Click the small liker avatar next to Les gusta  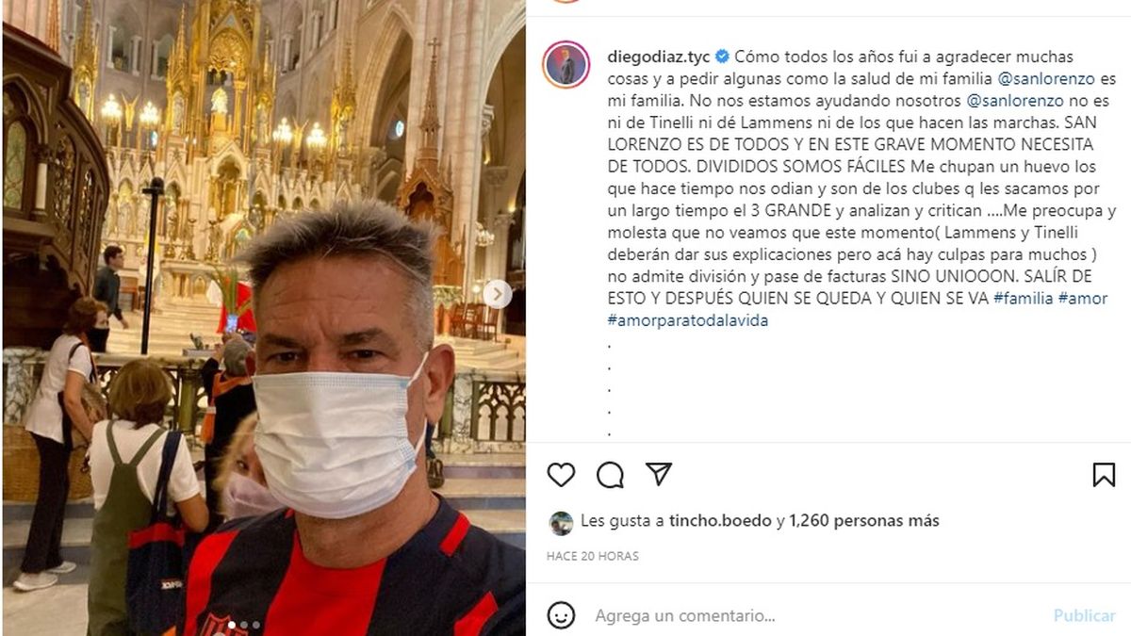[562, 523]
